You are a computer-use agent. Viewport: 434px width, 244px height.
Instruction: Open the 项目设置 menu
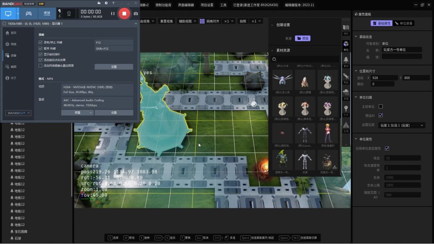point(207,5)
